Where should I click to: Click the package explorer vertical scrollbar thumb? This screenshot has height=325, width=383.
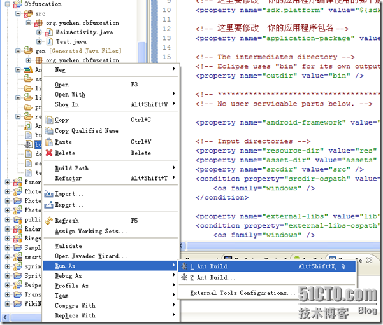point(141,52)
